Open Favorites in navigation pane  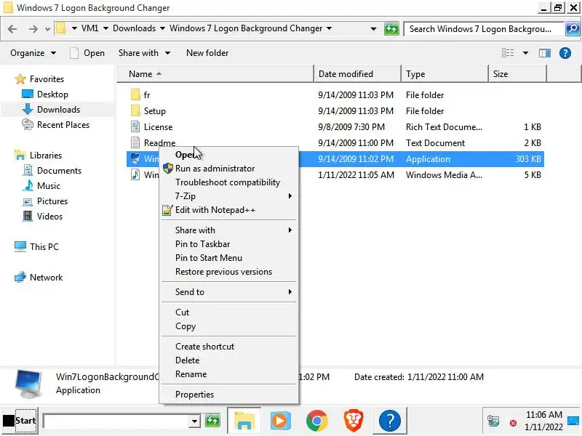point(39,79)
